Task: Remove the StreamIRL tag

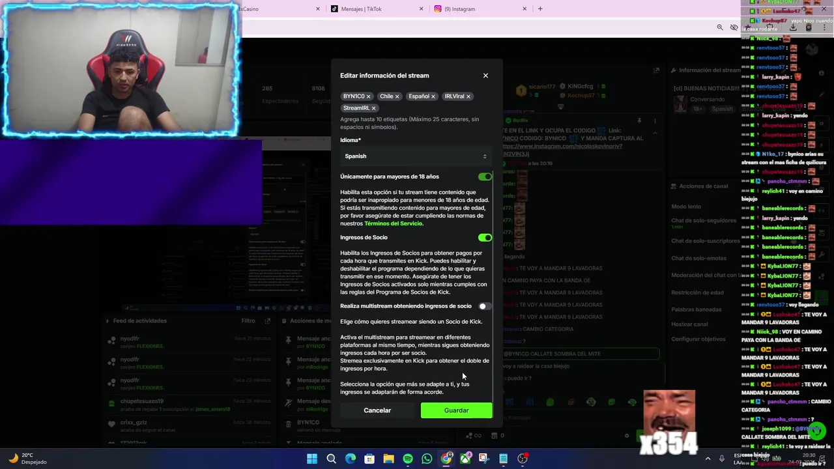Action: pyautogui.click(x=373, y=108)
